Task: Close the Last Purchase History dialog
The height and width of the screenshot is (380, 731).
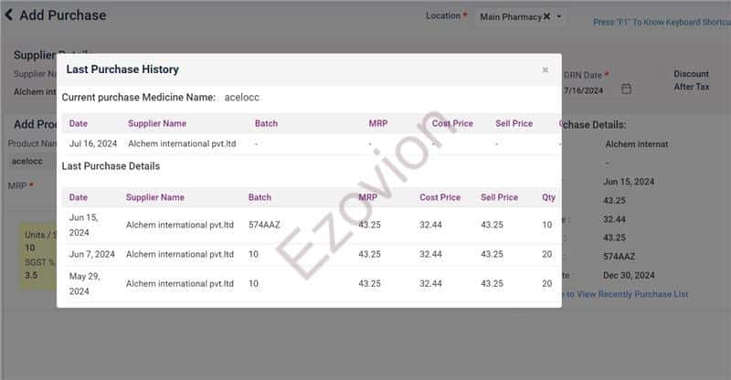Action: (x=546, y=70)
